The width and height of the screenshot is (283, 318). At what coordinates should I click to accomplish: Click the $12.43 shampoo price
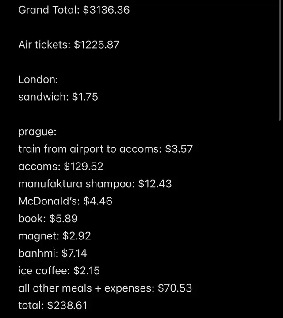tap(155, 184)
